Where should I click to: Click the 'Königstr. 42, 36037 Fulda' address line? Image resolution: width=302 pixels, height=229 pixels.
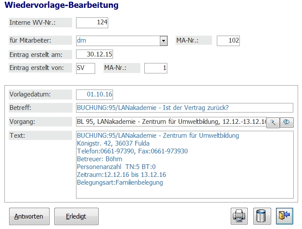tap(113, 143)
